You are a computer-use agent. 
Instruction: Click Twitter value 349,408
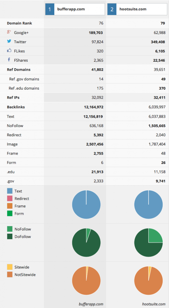[x=158, y=42]
